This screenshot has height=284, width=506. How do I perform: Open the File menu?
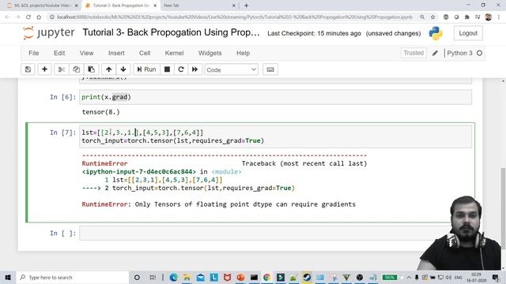coord(33,53)
